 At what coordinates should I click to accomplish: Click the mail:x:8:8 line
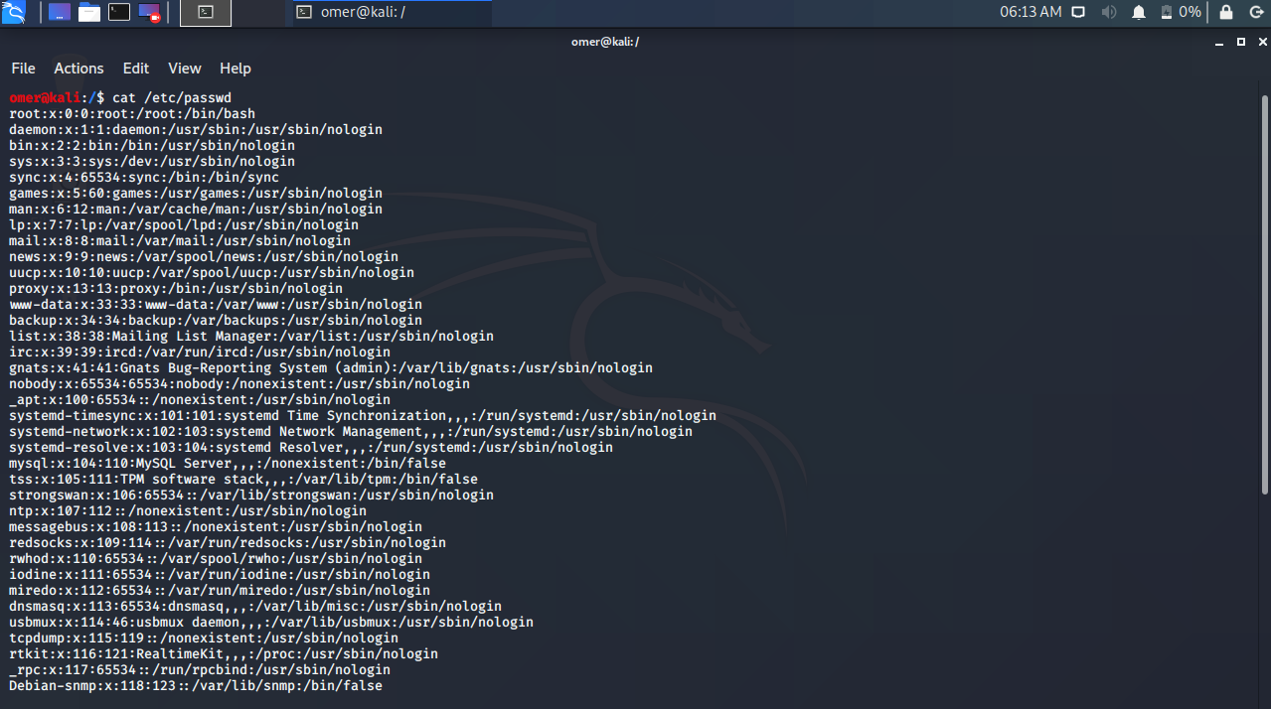click(180, 240)
